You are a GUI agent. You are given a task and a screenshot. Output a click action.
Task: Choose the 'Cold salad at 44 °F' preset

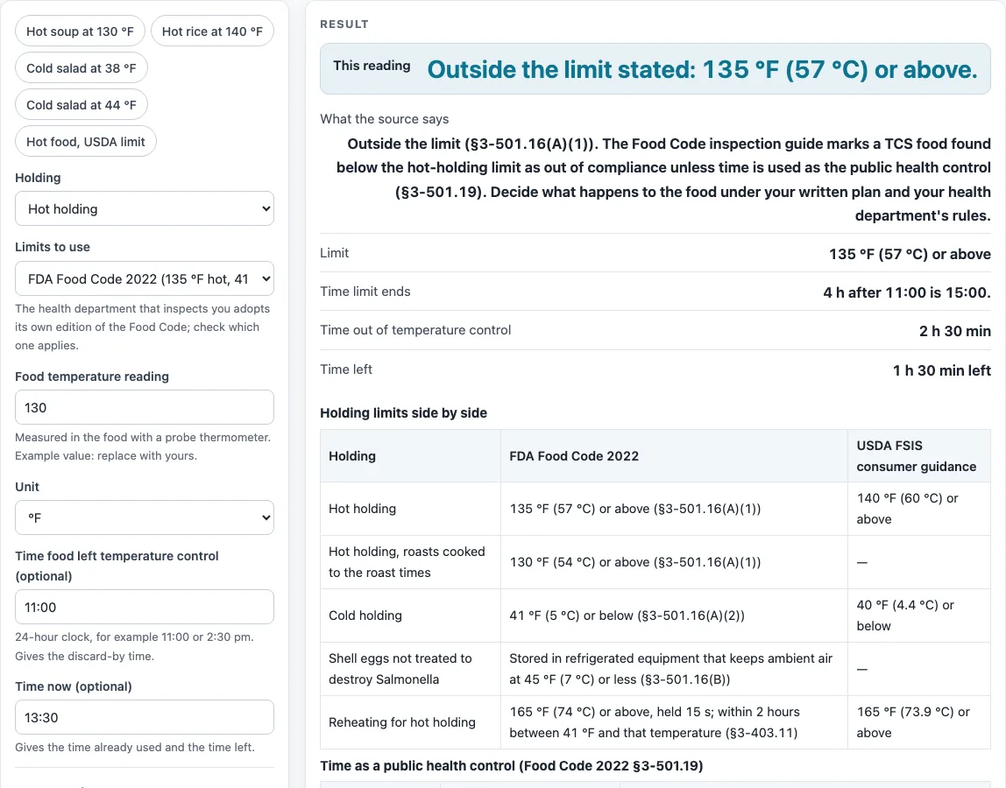[x=81, y=105]
